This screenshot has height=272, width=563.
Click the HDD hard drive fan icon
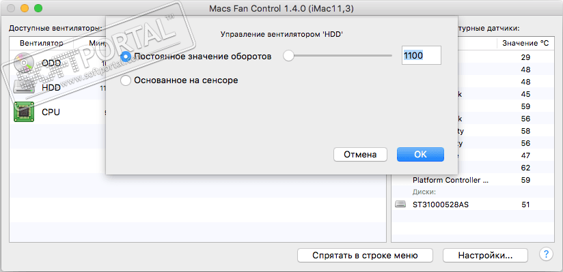24,87
